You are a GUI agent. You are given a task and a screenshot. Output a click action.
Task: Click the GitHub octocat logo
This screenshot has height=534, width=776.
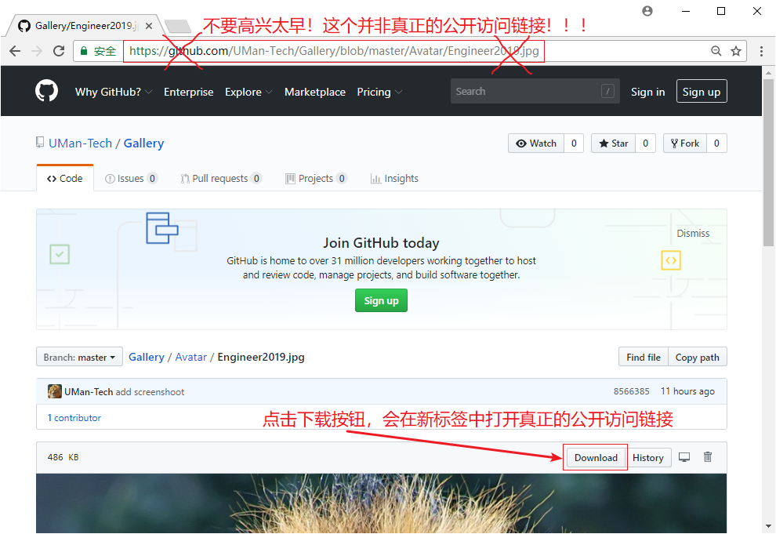tap(46, 92)
